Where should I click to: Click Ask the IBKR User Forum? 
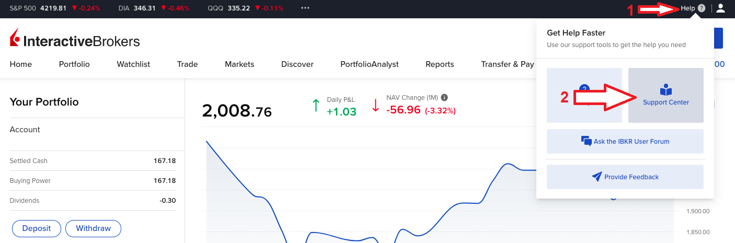pos(625,141)
